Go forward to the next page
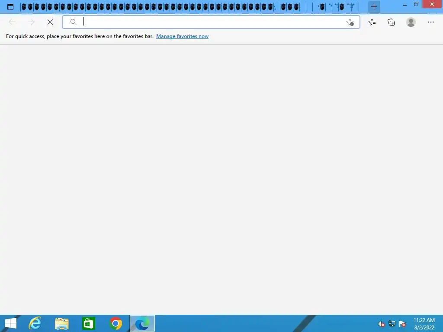Image resolution: width=443 pixels, height=332 pixels. click(31, 22)
